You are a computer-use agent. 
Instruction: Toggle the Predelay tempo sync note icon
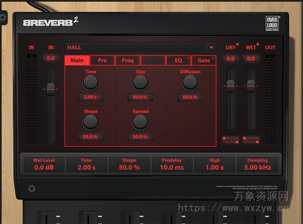189,160
